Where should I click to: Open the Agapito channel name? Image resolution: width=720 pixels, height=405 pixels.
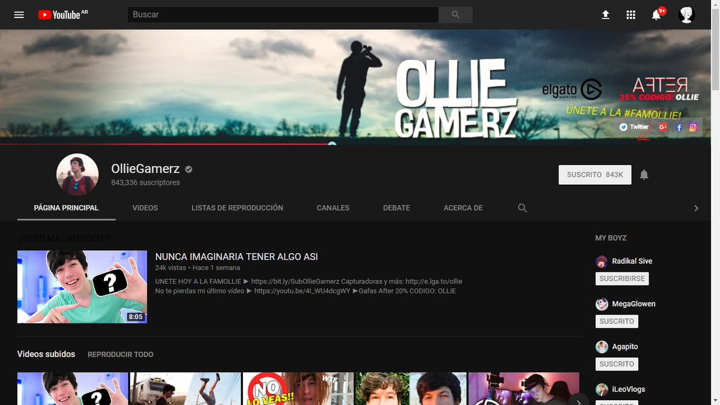pyautogui.click(x=625, y=346)
